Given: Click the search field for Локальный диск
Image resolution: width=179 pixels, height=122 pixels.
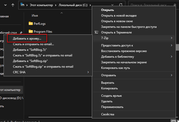Looking at the screenshot, I should [153, 5].
